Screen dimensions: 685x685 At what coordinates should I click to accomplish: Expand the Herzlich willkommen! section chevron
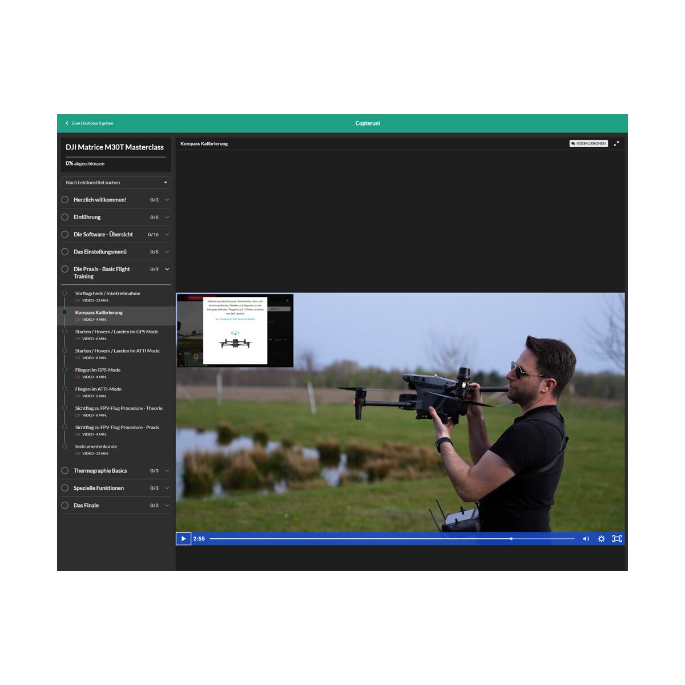point(167,200)
